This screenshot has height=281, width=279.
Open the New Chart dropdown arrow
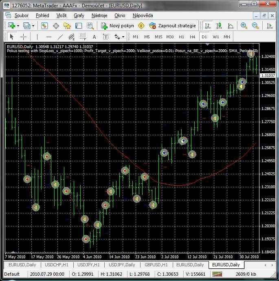pos(18,26)
